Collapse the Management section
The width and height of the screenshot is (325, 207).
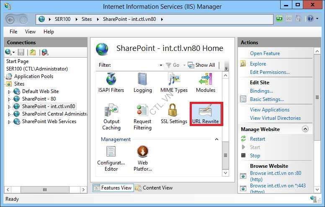coord(217,139)
